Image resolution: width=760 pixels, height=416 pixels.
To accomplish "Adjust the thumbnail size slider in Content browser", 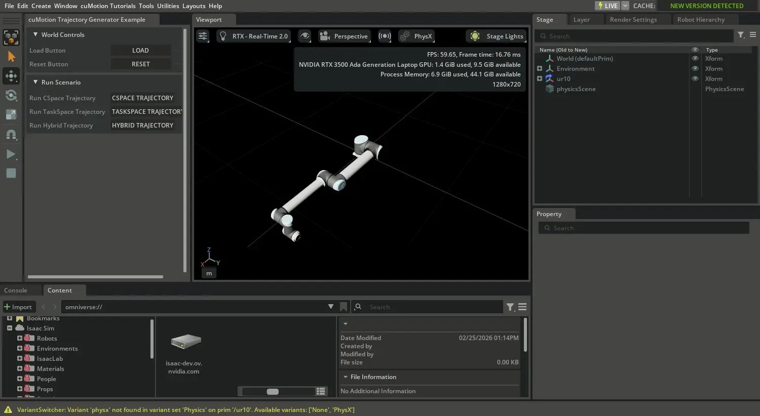I will (x=272, y=391).
